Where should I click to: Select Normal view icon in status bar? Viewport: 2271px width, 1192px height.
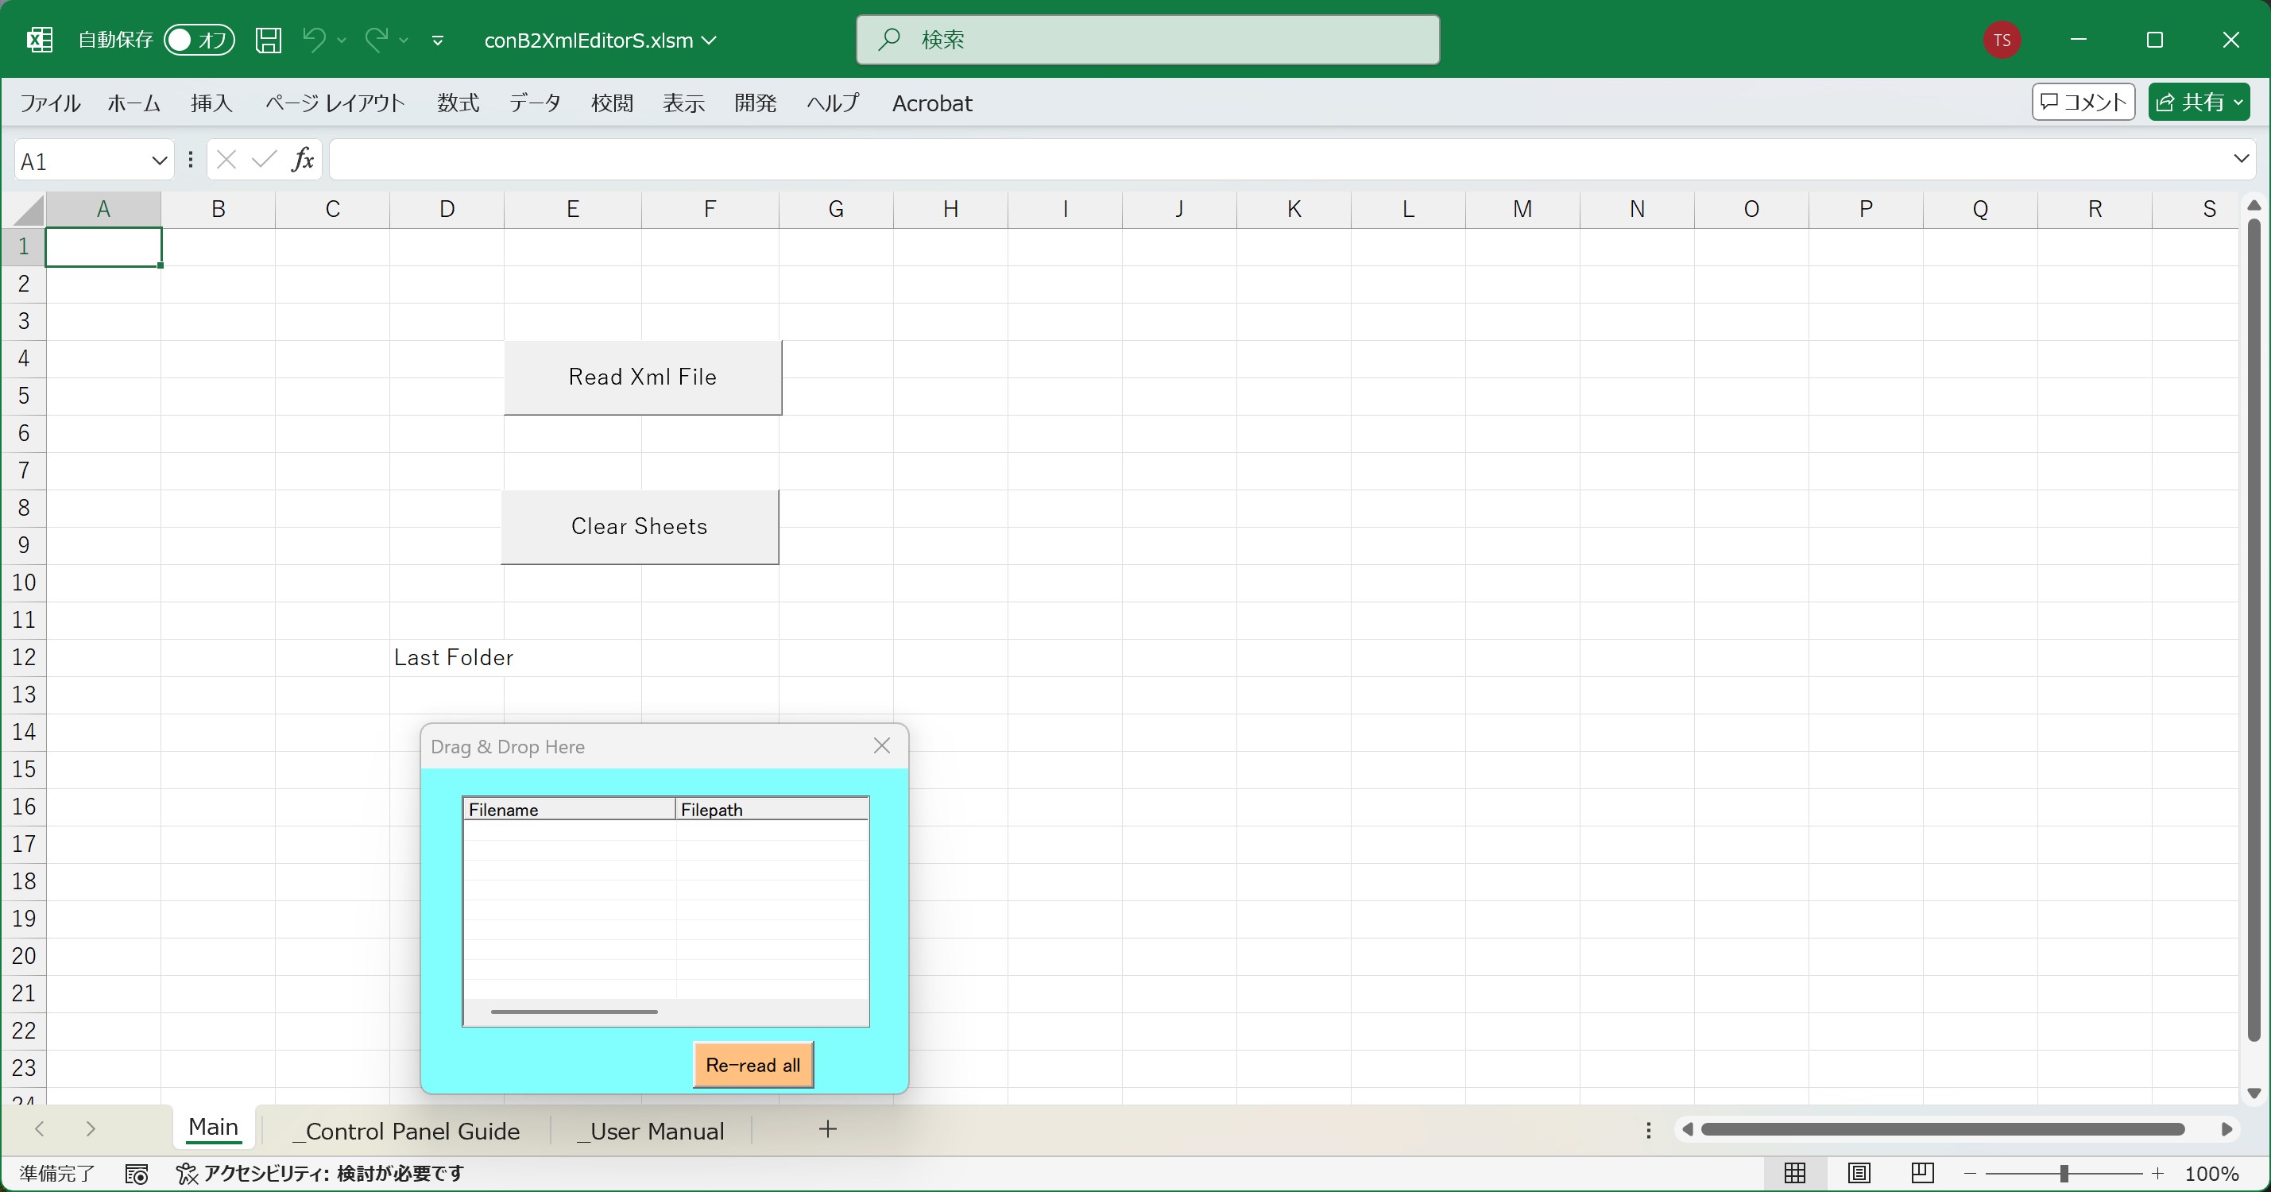point(1795,1174)
